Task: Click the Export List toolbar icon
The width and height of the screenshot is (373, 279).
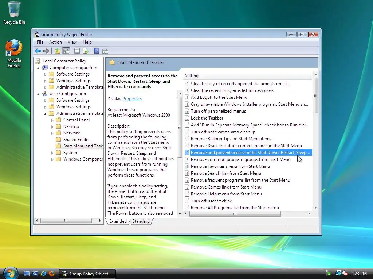Action: coord(85,51)
